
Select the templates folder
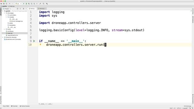tap(12, 25)
